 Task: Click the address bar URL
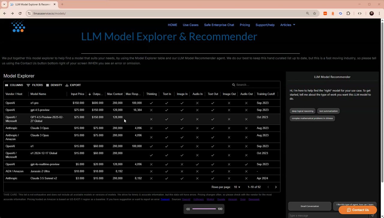(x=49, y=13)
